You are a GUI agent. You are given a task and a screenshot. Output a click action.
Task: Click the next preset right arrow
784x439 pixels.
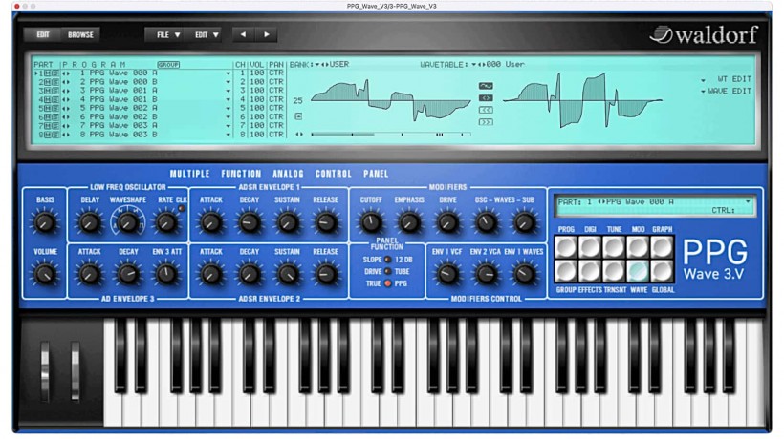(x=266, y=35)
